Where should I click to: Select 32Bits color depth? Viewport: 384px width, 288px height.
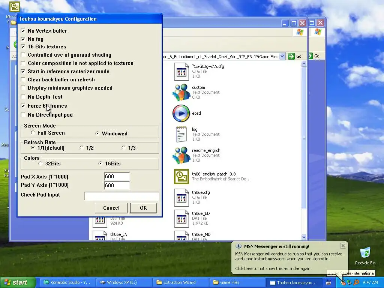click(x=40, y=163)
